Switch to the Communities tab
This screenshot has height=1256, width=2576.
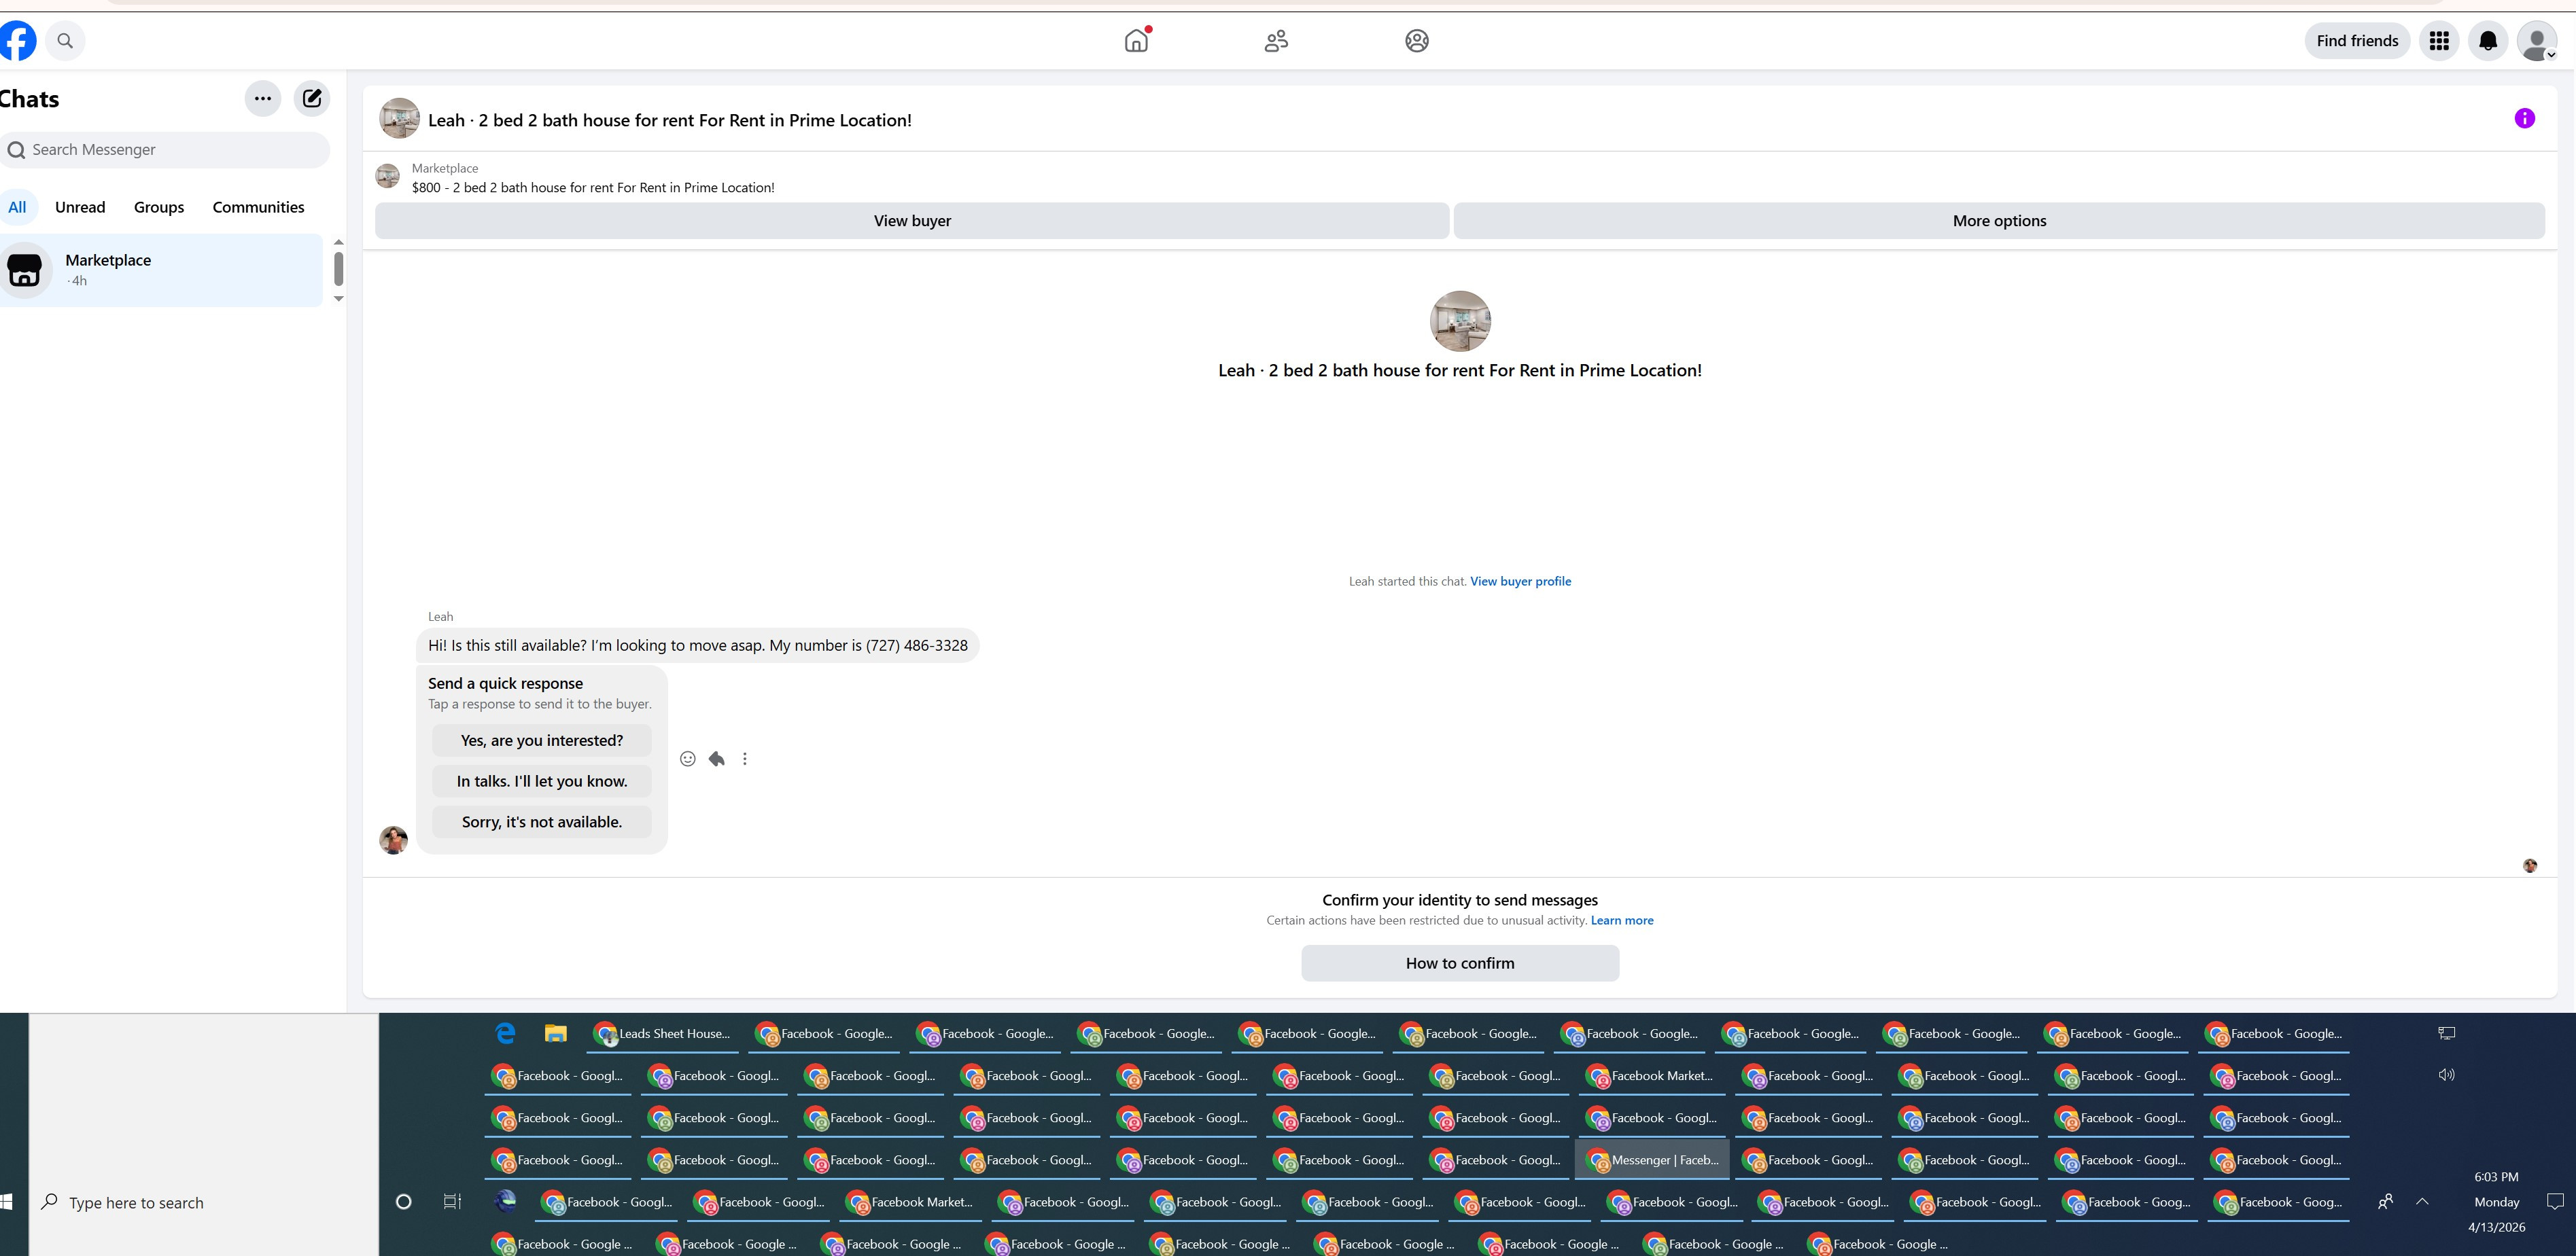[x=258, y=207]
